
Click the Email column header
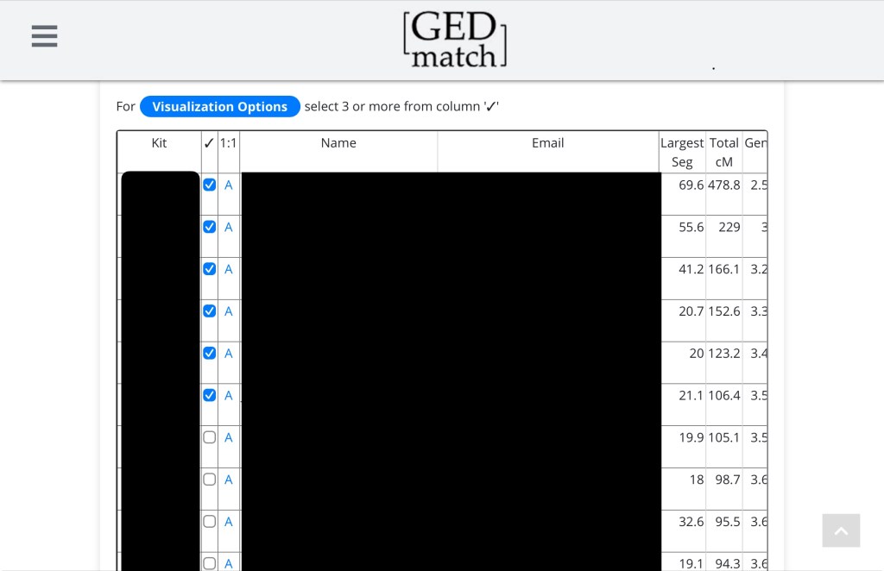[x=547, y=143]
